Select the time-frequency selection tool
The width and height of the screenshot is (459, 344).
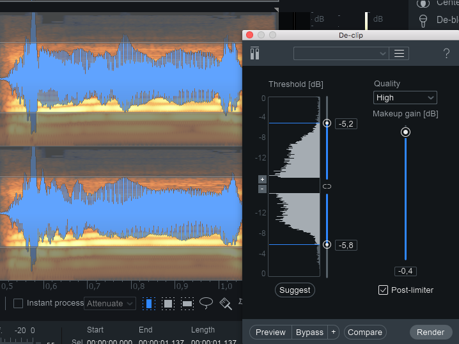click(168, 304)
